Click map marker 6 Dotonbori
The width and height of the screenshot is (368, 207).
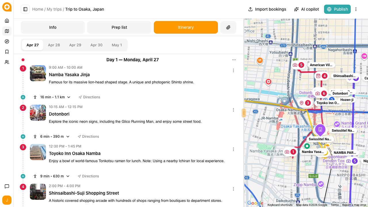pos(321,93)
